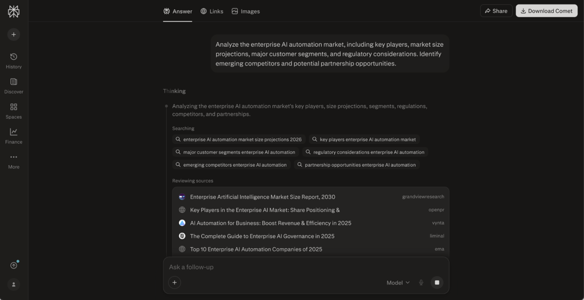Open the More sidebar menu

pos(14,161)
